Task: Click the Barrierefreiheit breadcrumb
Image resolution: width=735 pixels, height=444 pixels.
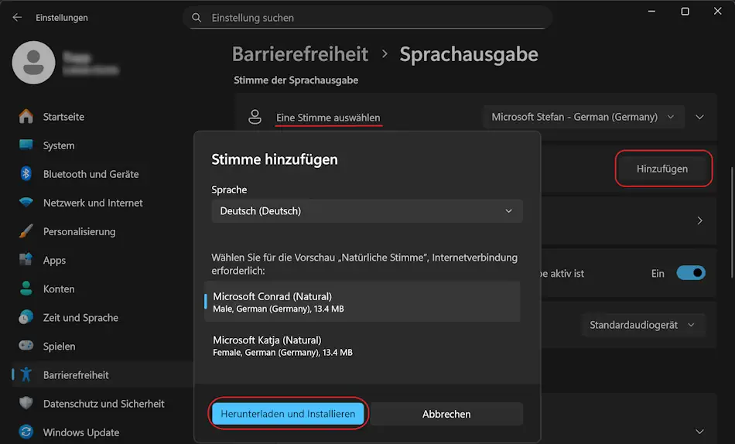Action: tap(300, 54)
